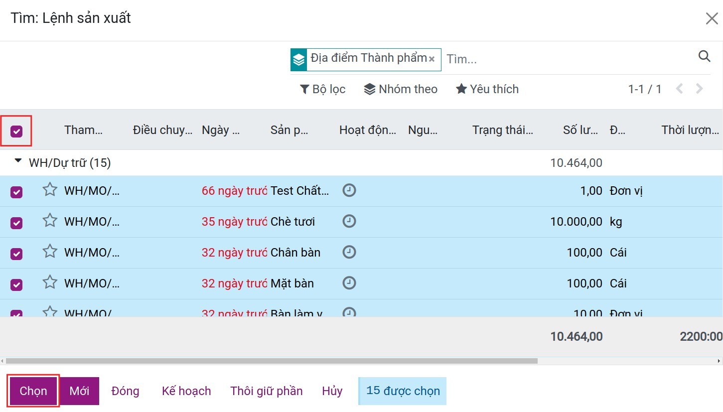Star the Chè tươi order row

(50, 221)
